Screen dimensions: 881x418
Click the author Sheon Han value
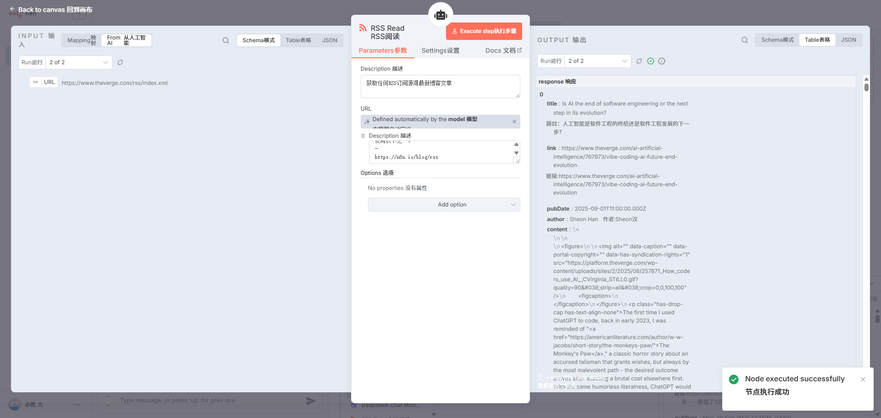(584, 219)
